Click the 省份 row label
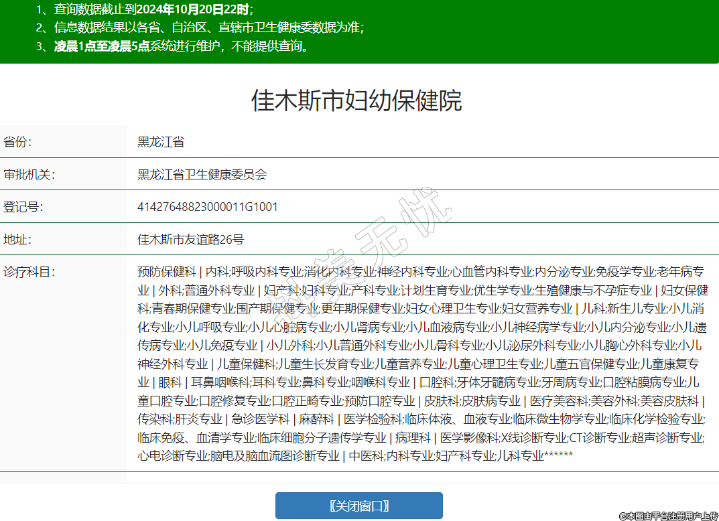 coord(17,142)
